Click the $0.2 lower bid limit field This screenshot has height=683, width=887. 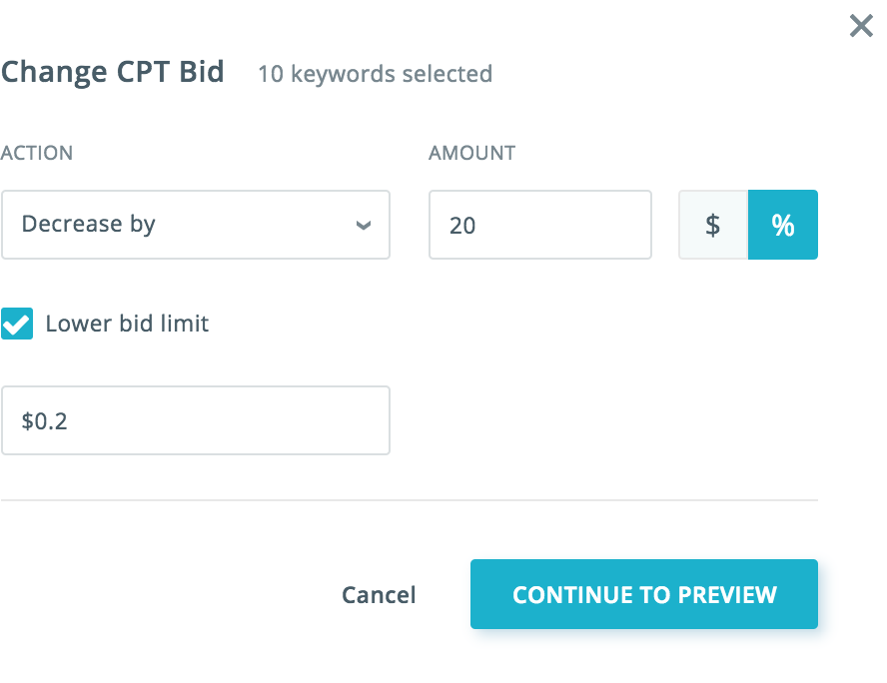coord(196,420)
